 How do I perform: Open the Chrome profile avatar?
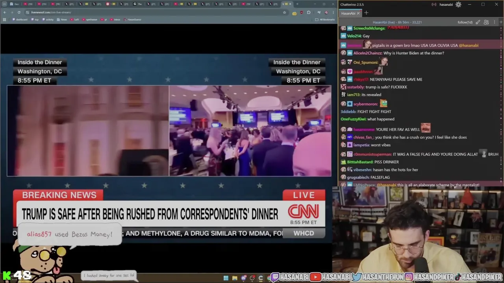pyautogui.click(x=326, y=12)
